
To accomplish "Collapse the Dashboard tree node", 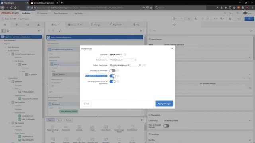I will tap(9, 81).
